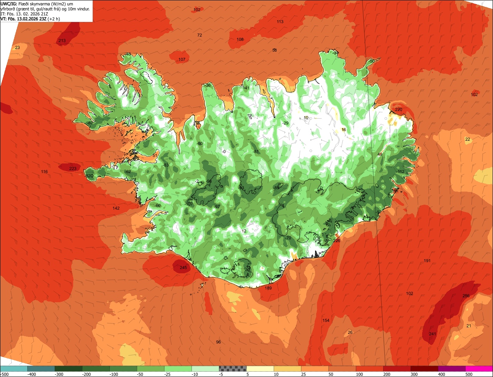The width and height of the screenshot is (493, 377).
Task: Click the map value -81
Action: tap(256, 151)
